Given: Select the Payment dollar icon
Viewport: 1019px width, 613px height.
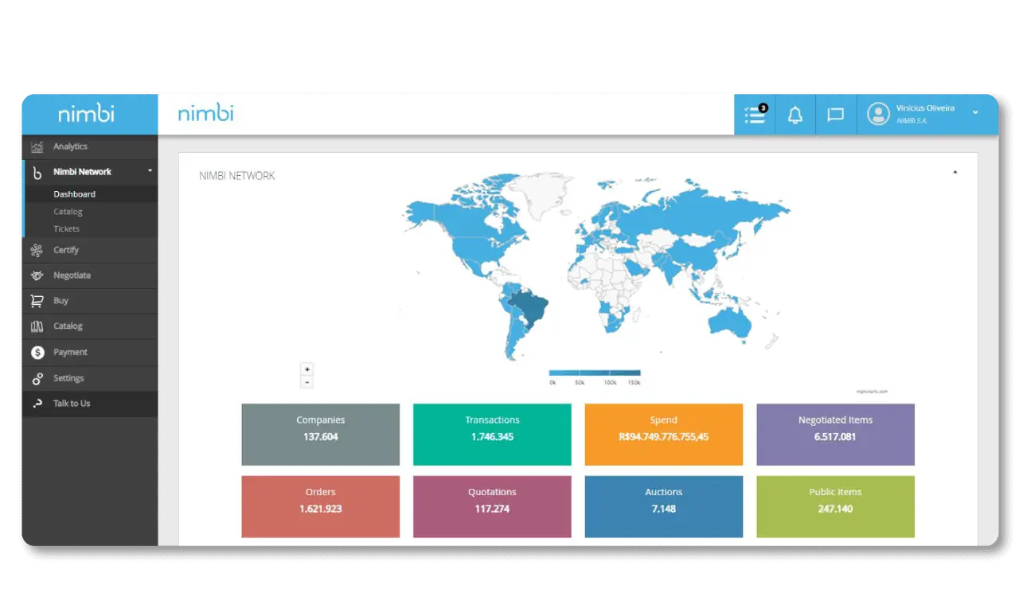Looking at the screenshot, I should point(36,352).
